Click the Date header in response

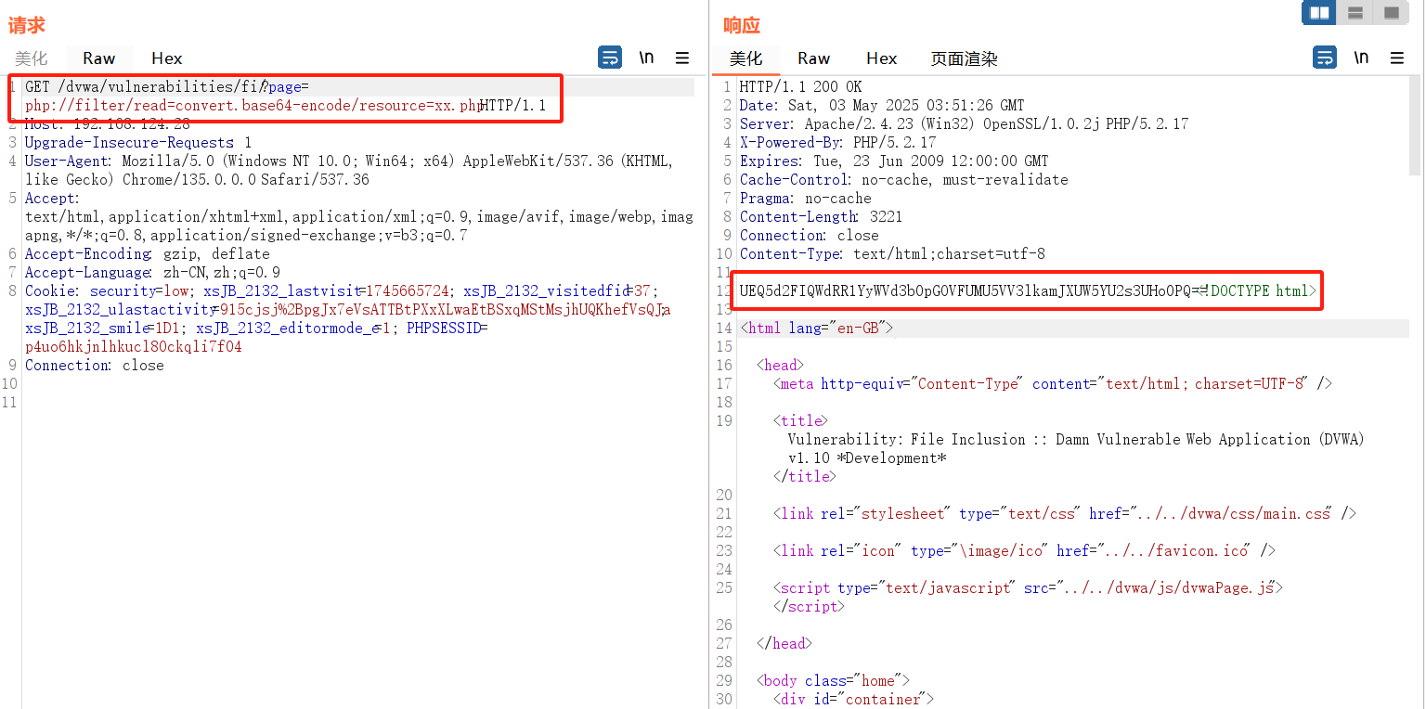point(882,105)
